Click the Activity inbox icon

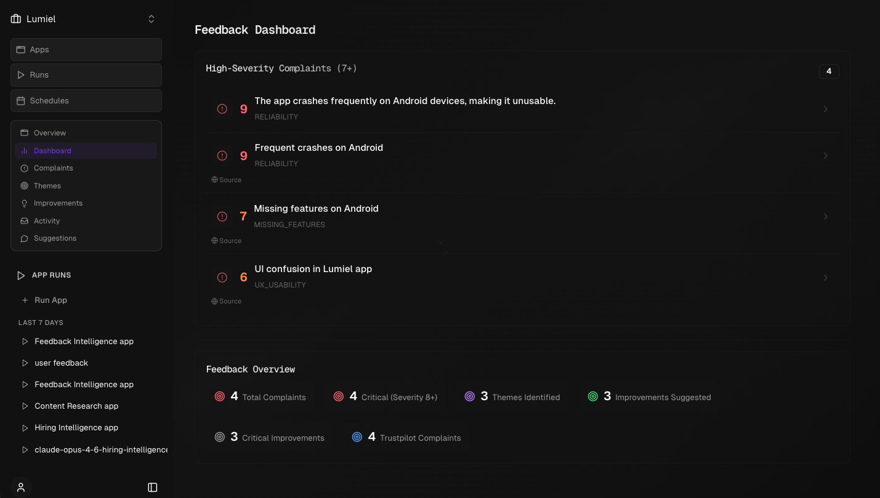[x=24, y=220]
